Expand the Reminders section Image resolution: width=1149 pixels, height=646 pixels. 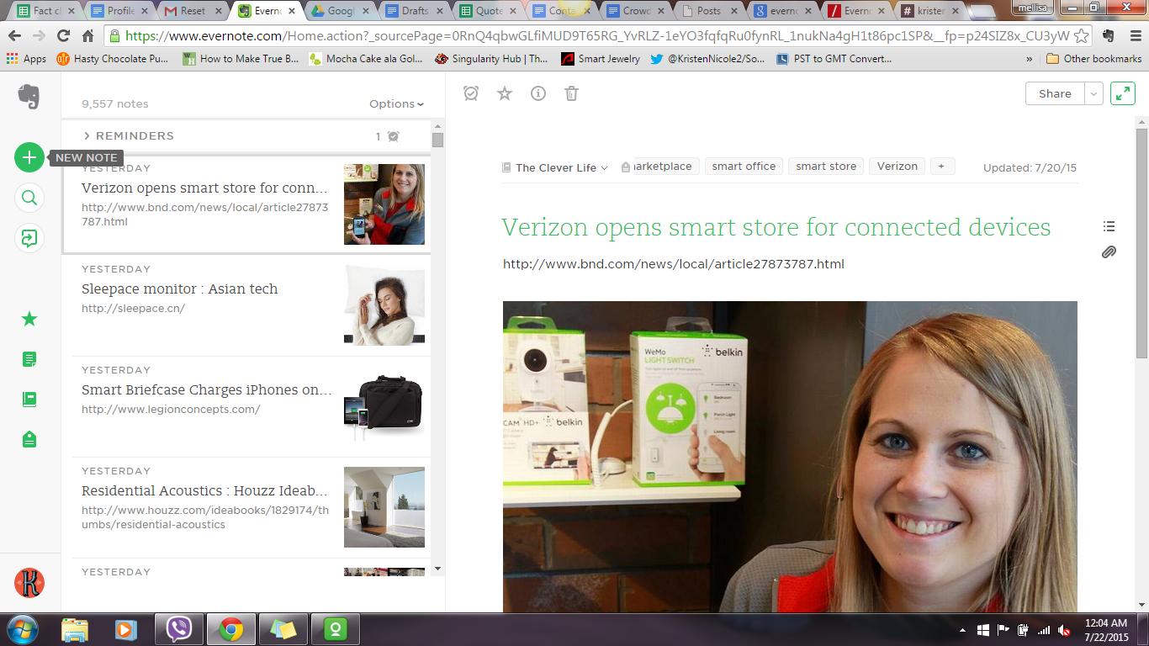129,136
